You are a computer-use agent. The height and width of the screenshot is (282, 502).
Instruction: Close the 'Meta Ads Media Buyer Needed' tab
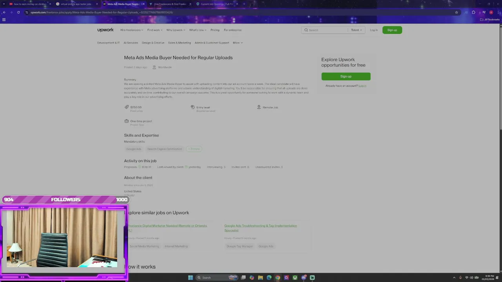pyautogui.click(x=144, y=4)
